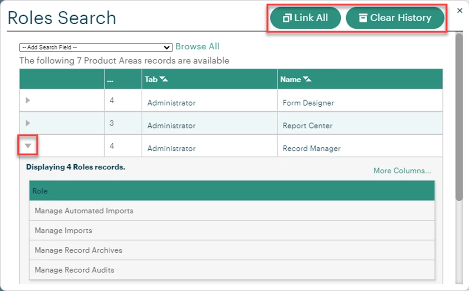This screenshot has height=291, width=469.
Task: Click the Browse All link
Action: click(198, 46)
